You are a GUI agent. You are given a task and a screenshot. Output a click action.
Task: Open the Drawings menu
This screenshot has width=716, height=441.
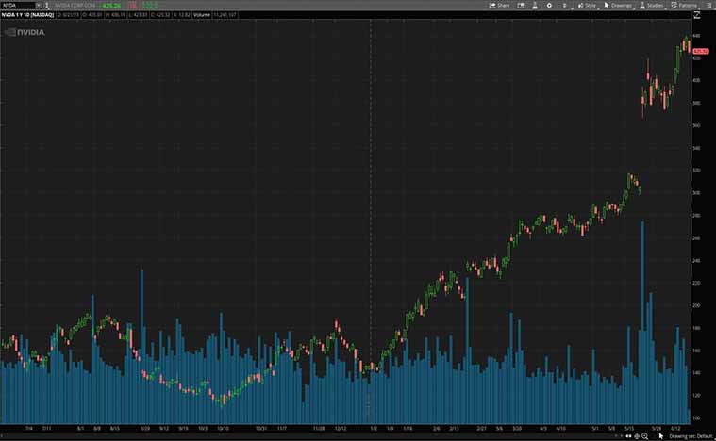tap(618, 6)
